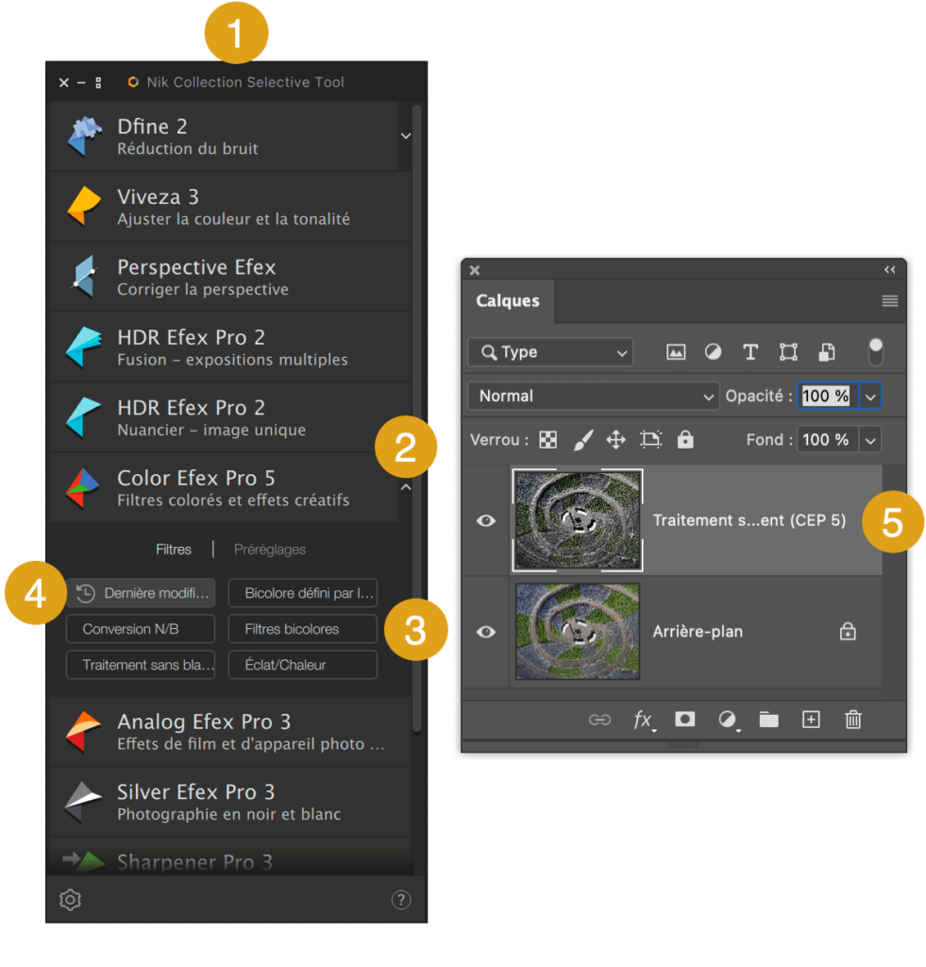The width and height of the screenshot is (926, 967).
Task: Open Selective Tool settings gear
Action: [70, 900]
